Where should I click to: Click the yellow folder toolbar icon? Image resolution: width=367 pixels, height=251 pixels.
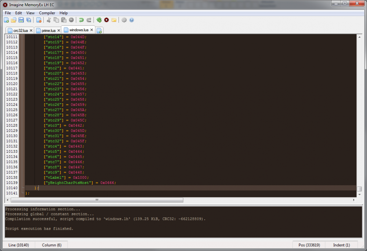tap(114, 20)
